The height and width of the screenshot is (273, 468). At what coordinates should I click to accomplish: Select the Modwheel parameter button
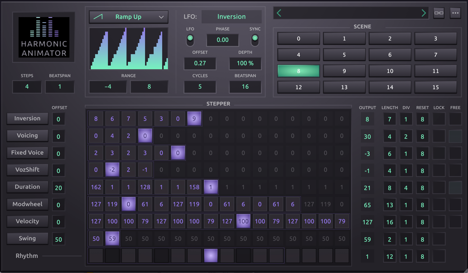tap(27, 204)
